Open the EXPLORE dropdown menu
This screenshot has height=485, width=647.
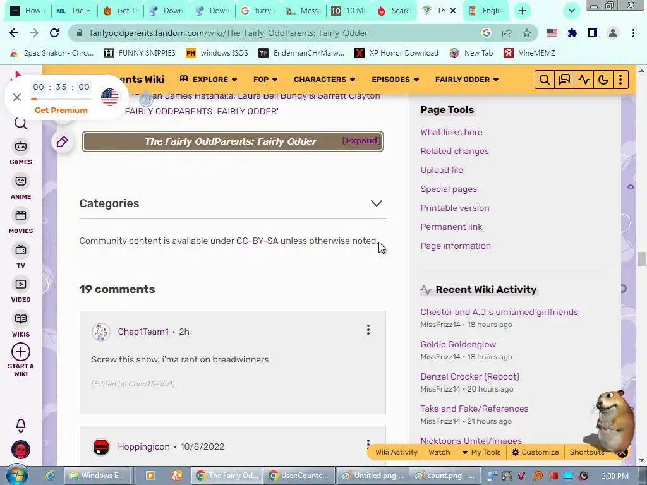(209, 80)
